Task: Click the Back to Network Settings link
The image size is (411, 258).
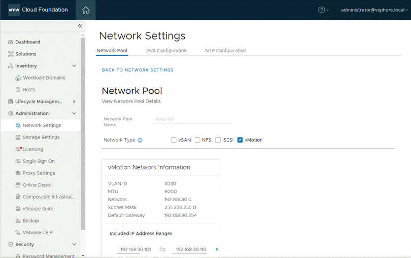Action: (138, 70)
